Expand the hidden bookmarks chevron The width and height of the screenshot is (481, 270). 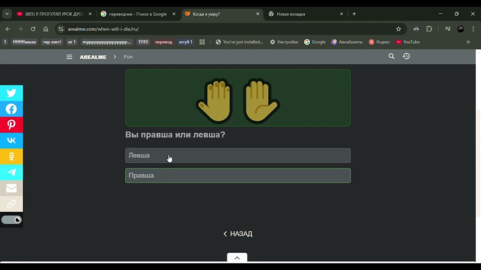point(468,42)
